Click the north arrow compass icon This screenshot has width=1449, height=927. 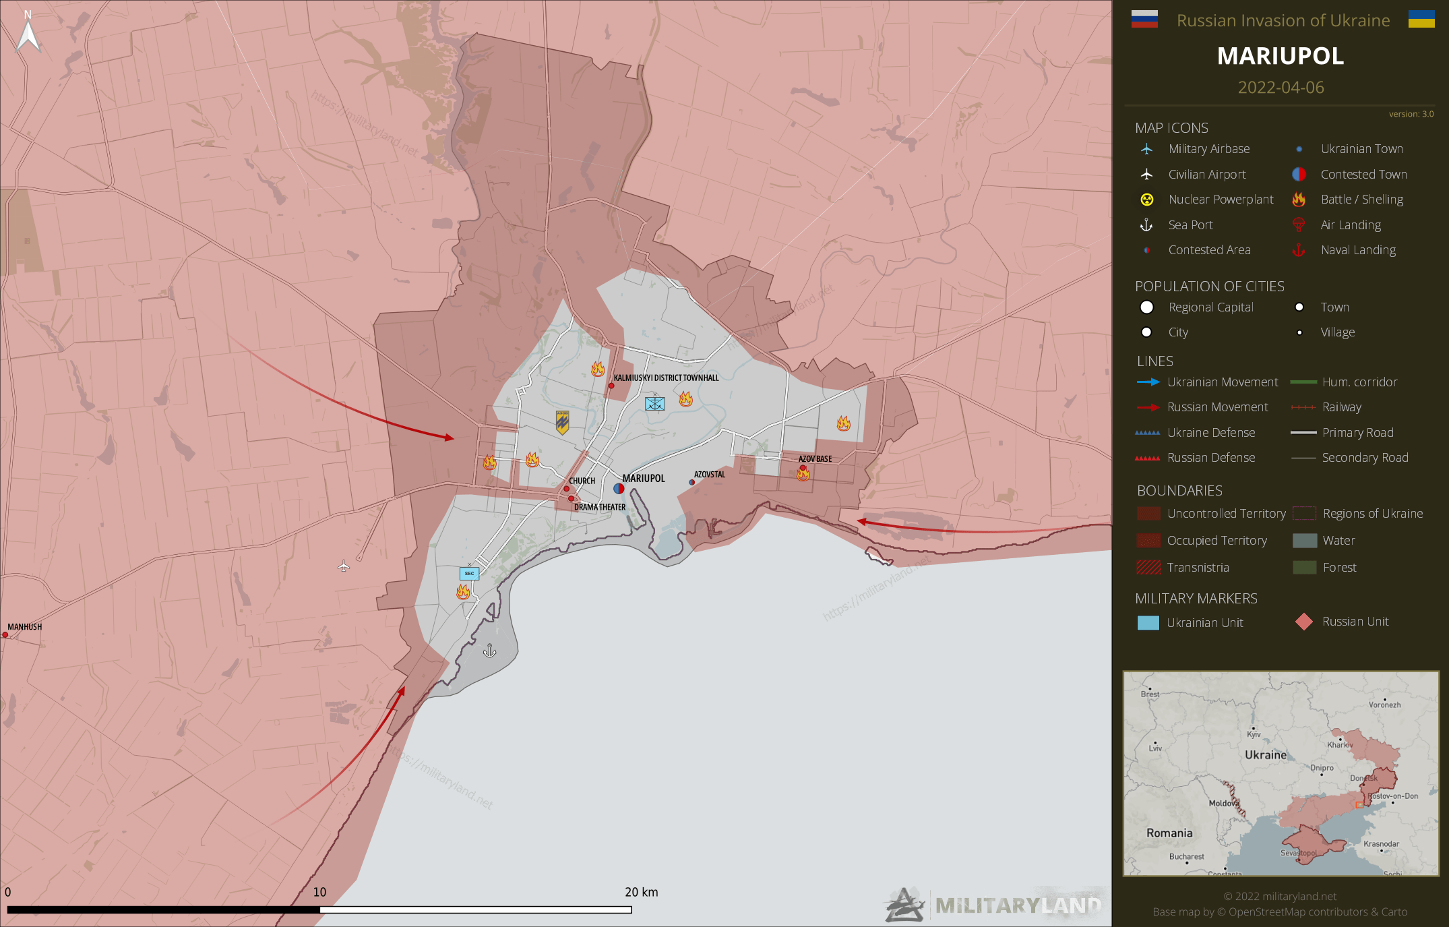28,32
